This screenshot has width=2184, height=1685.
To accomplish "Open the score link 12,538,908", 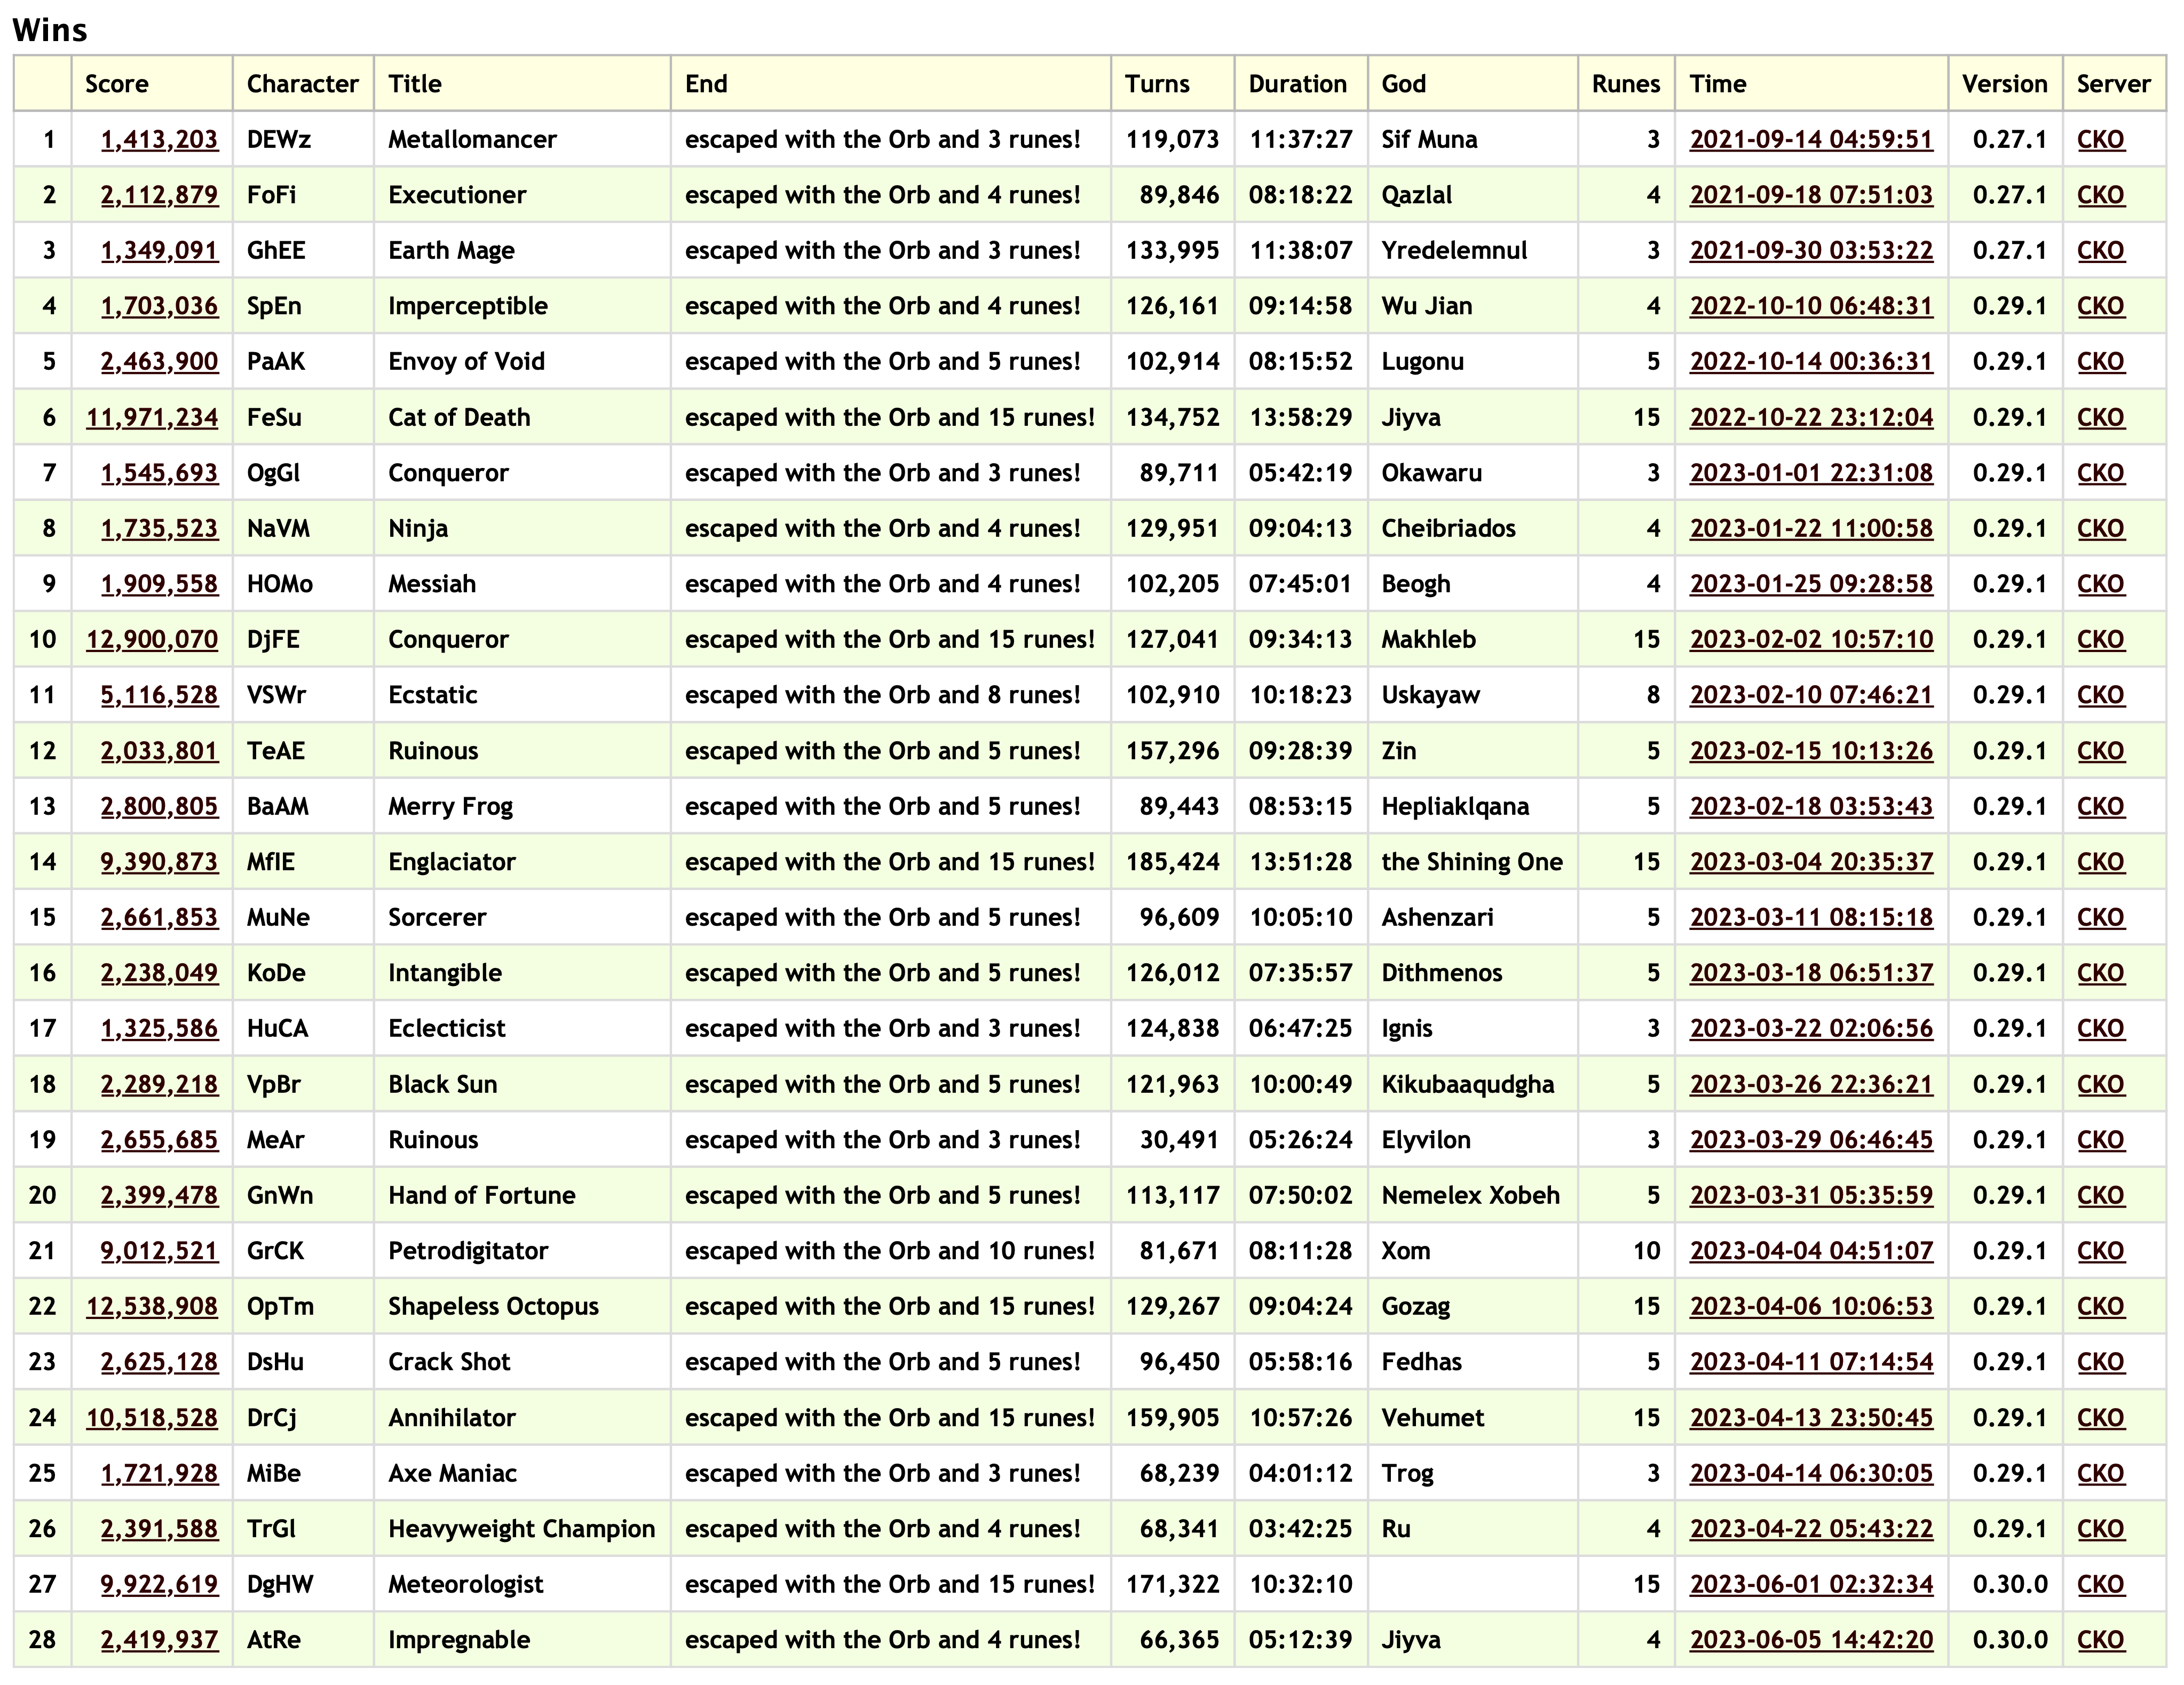I will (152, 1306).
